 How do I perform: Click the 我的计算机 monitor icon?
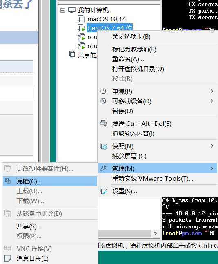click(x=72, y=10)
